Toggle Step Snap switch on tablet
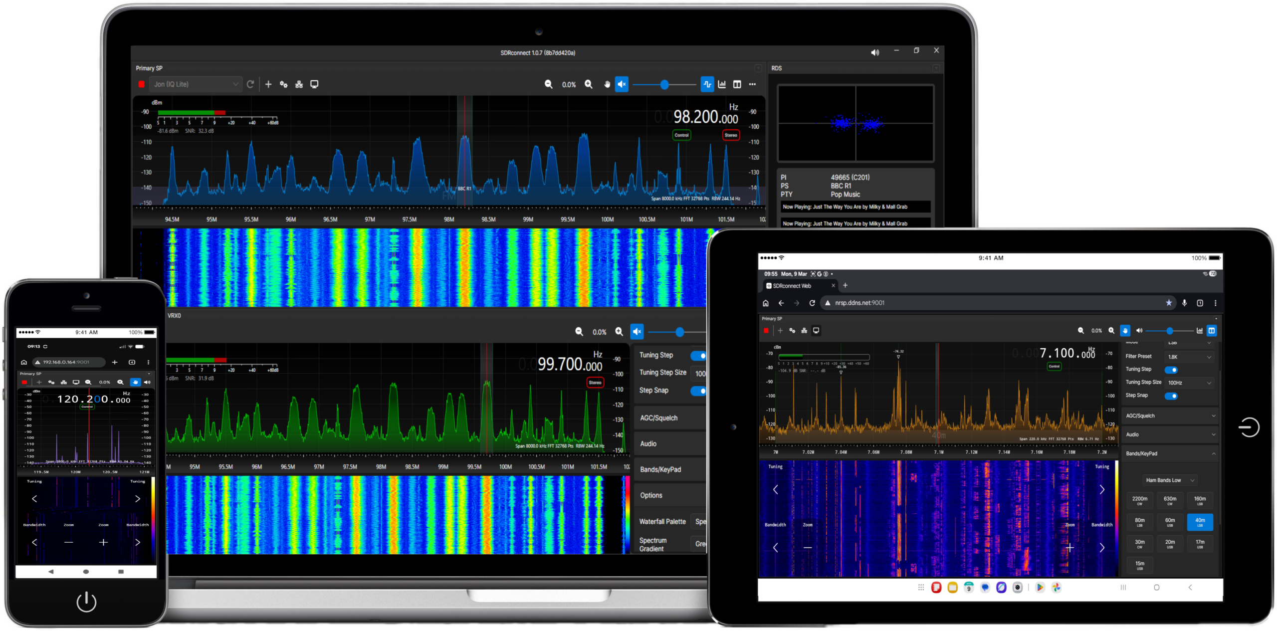The height and width of the screenshot is (631, 1277). [x=1171, y=396]
